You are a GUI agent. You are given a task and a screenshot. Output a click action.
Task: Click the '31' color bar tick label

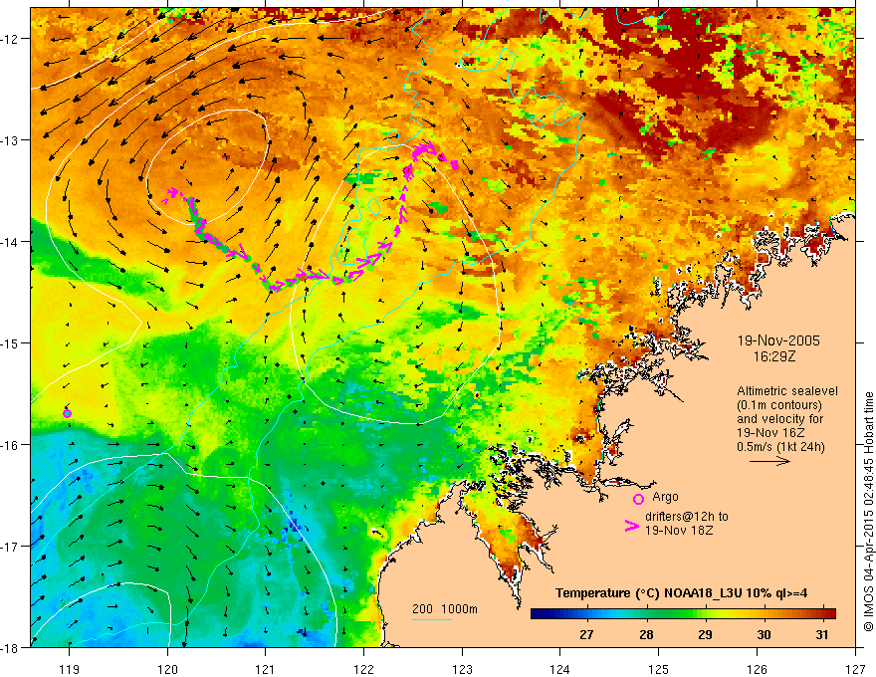[822, 634]
